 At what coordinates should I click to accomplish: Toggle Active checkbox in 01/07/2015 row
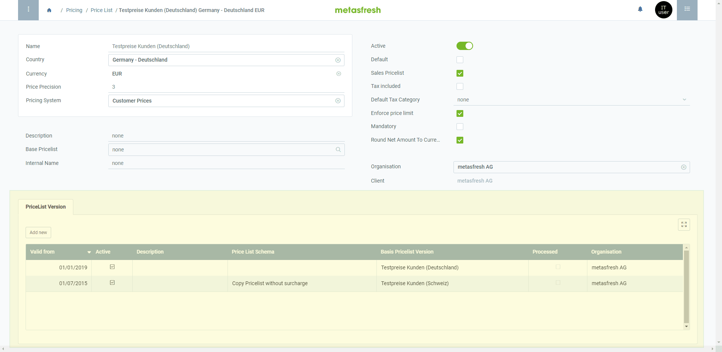pyautogui.click(x=112, y=283)
